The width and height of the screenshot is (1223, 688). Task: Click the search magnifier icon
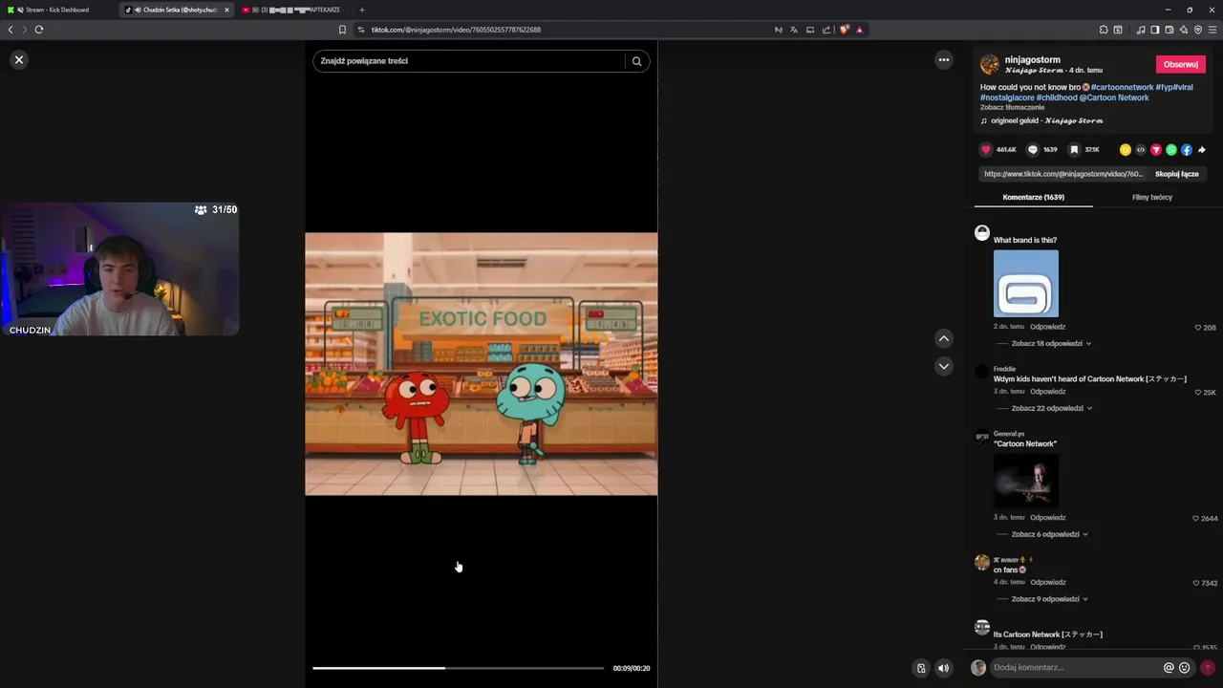click(636, 61)
